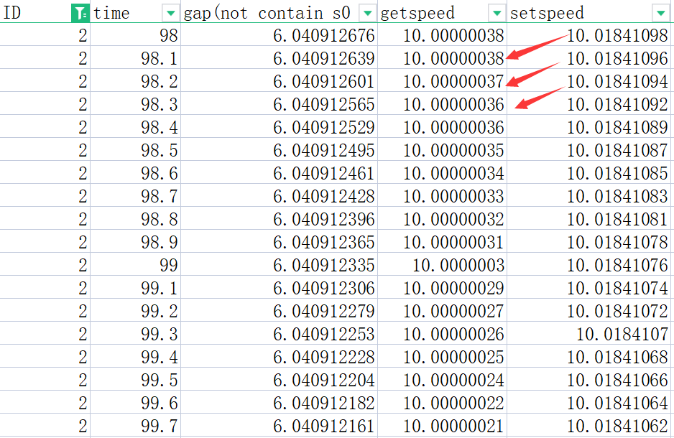Select getspeed value 10.00000029
This screenshot has height=438, width=674.
pyautogui.click(x=443, y=288)
